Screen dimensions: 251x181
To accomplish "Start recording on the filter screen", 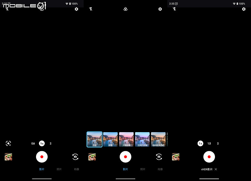I will click(126, 157).
